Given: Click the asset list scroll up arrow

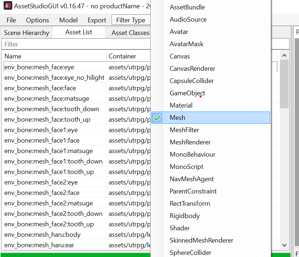Looking at the screenshot, I should [284, 56].
